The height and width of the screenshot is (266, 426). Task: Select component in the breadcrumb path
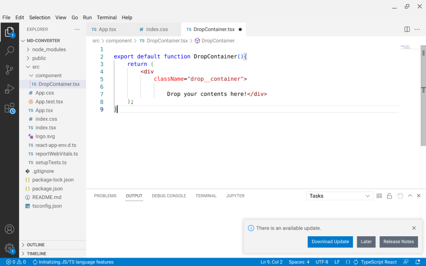(119, 41)
